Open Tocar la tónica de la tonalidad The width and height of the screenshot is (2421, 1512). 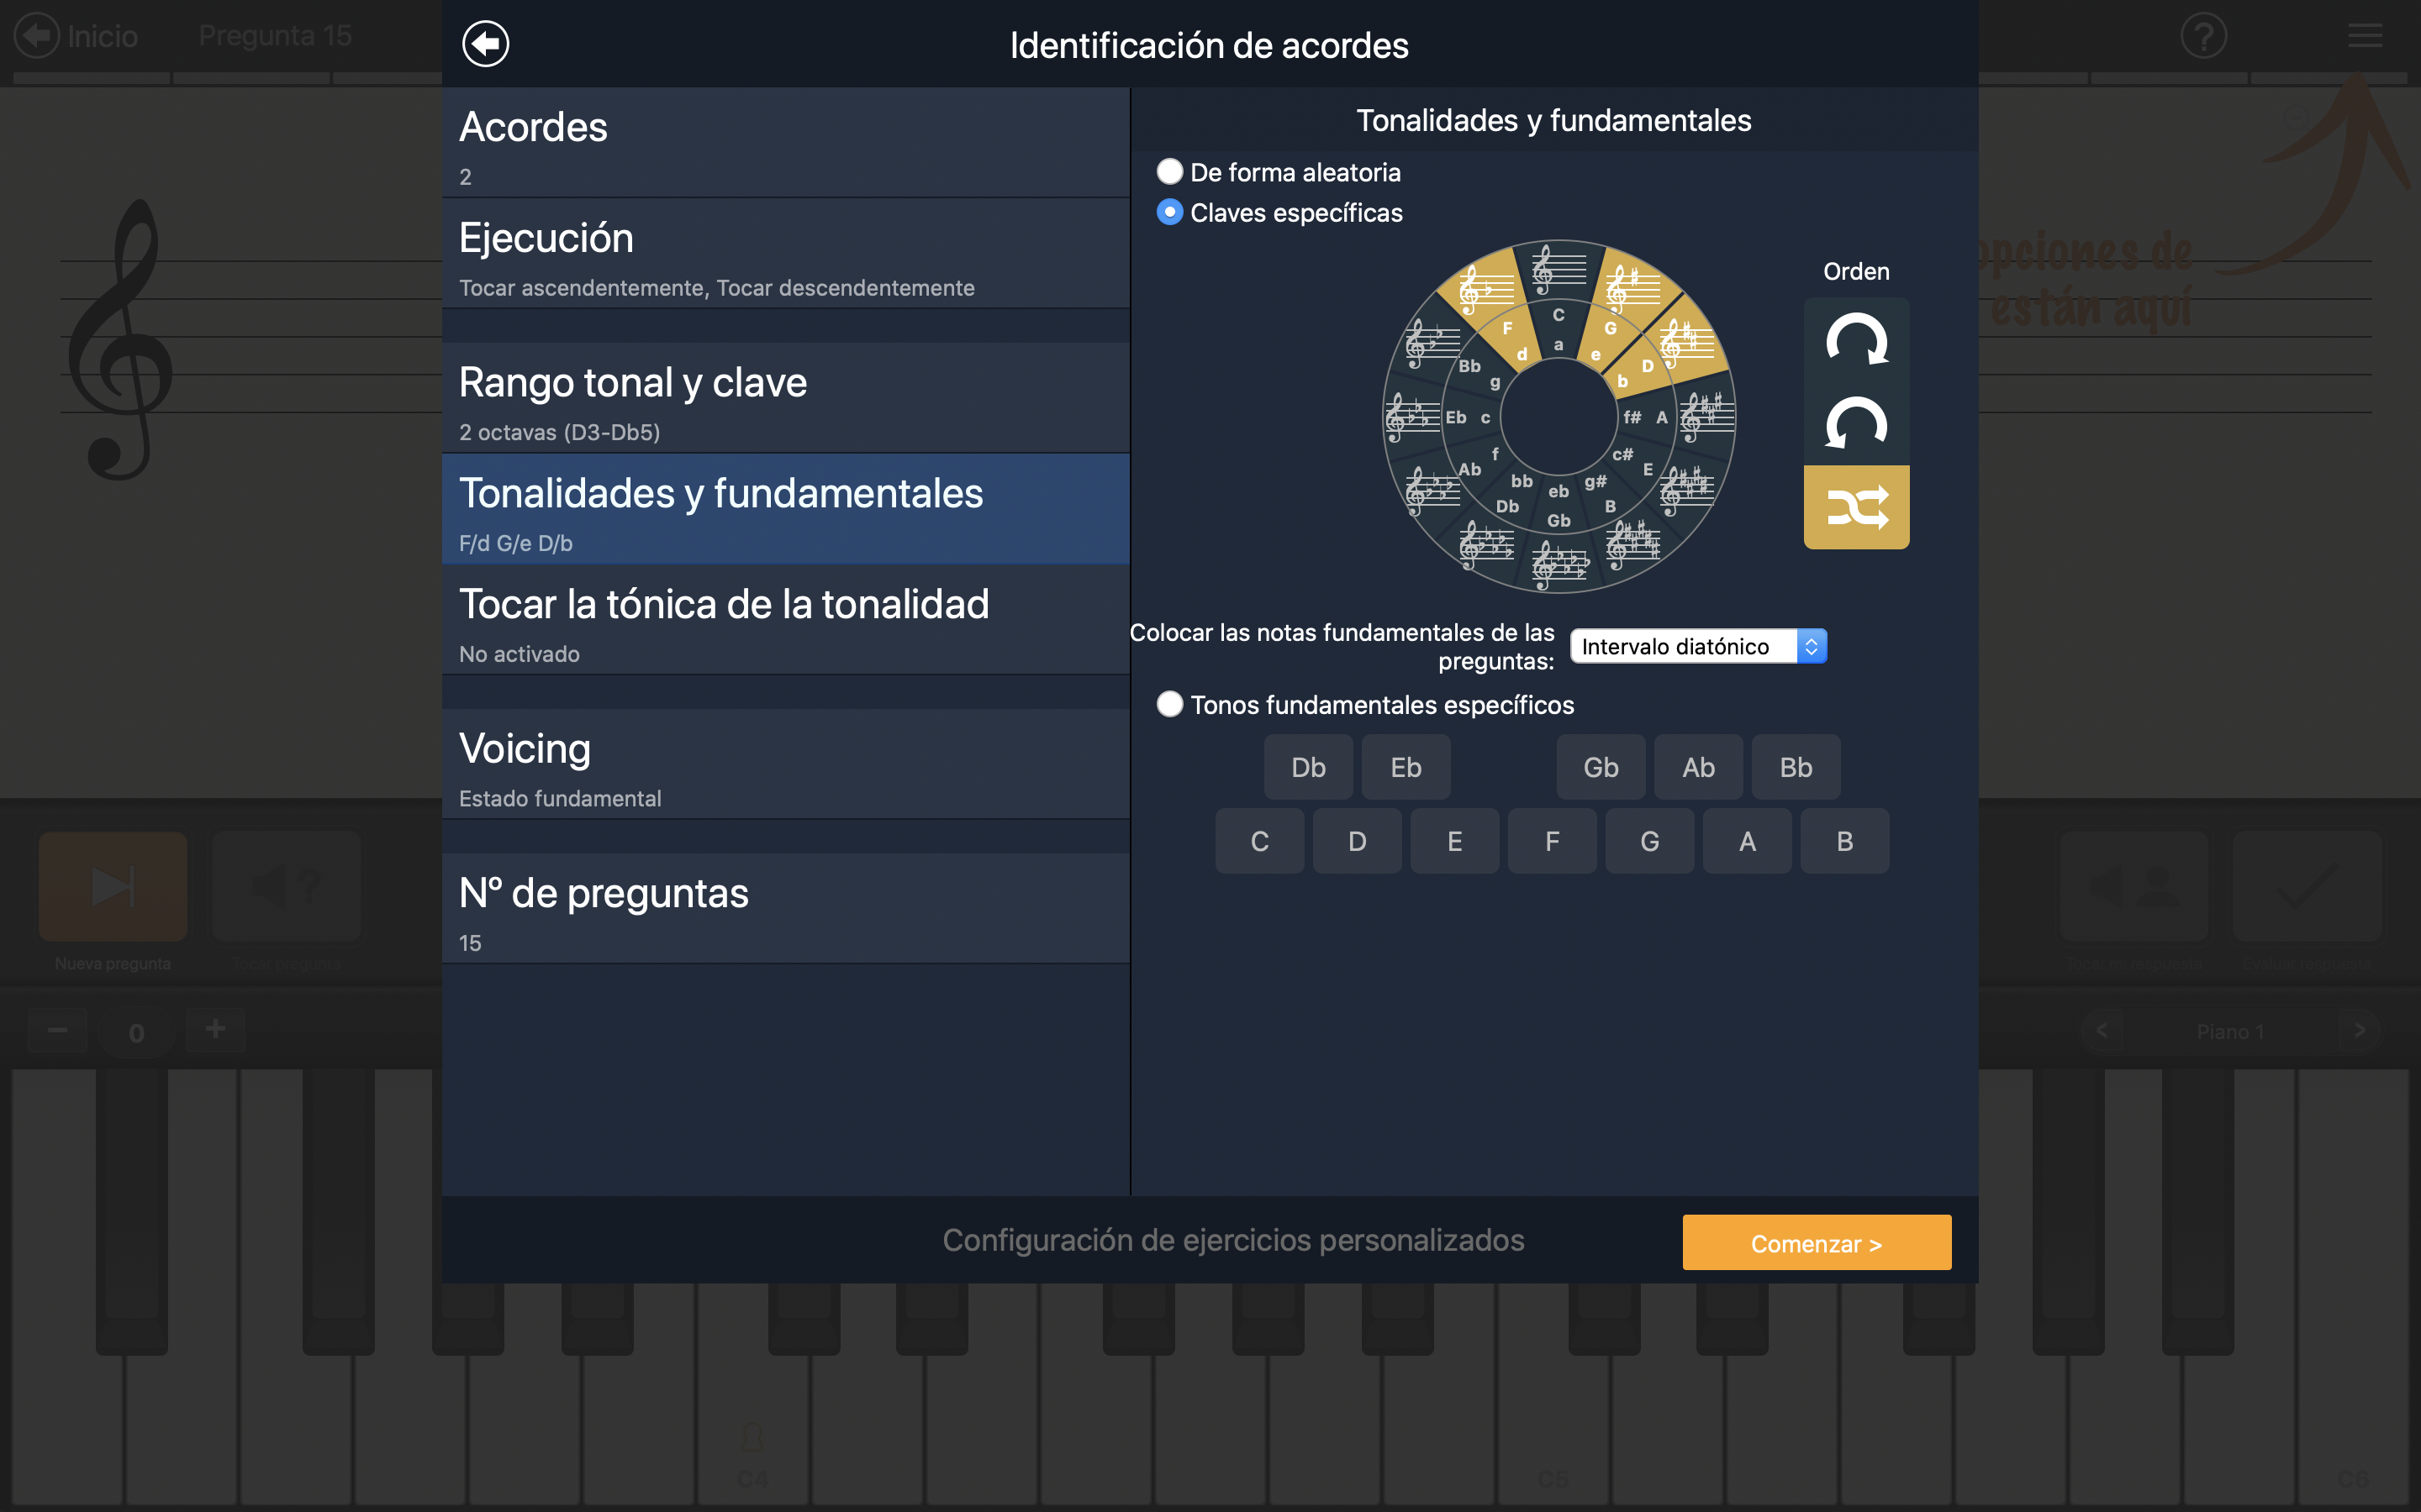coord(785,620)
